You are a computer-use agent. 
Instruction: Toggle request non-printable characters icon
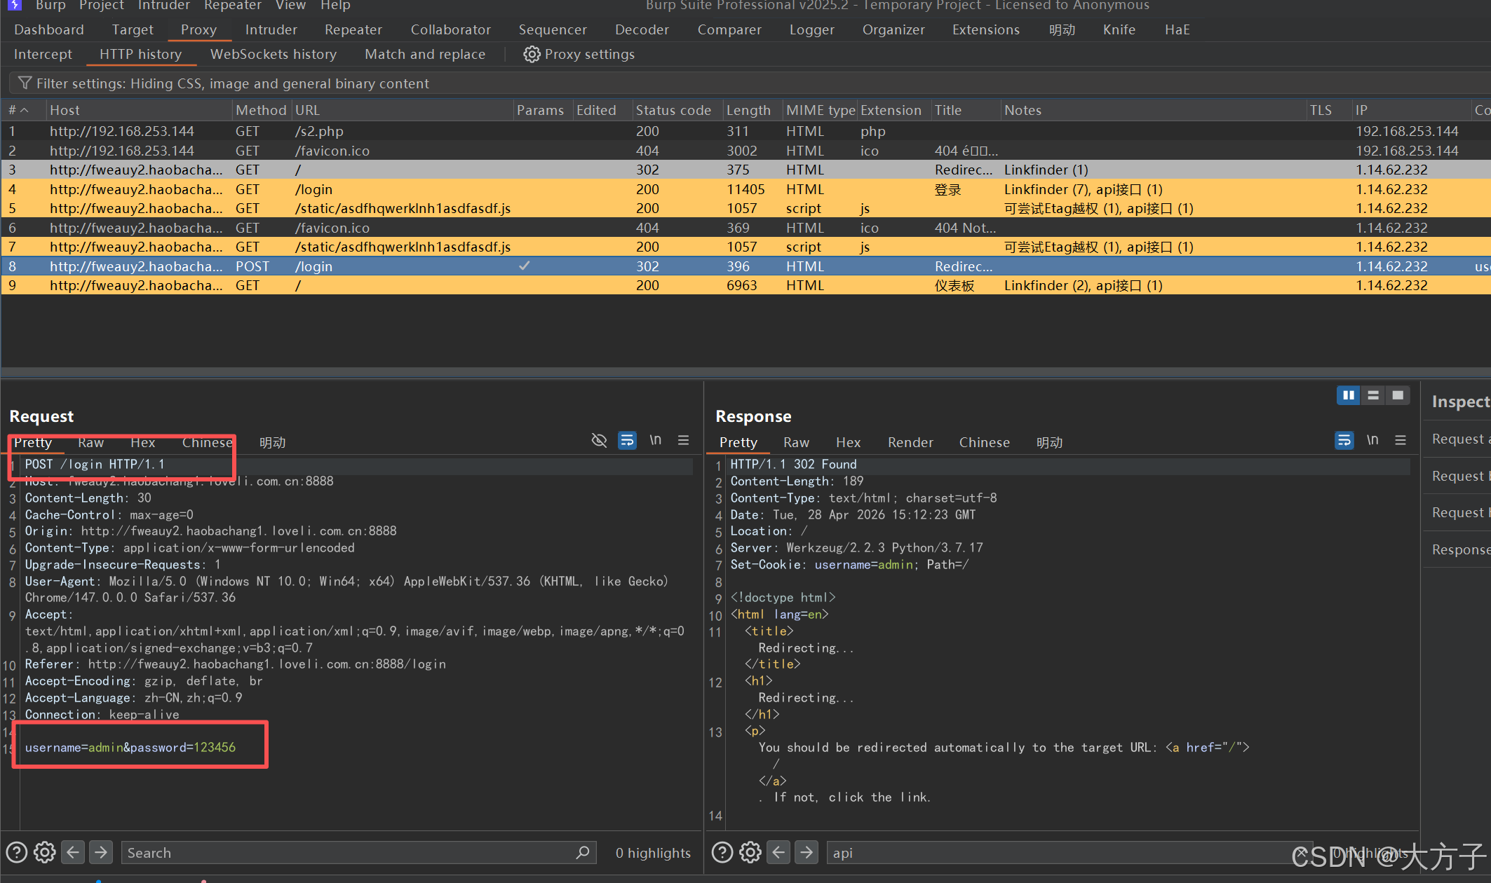click(655, 440)
